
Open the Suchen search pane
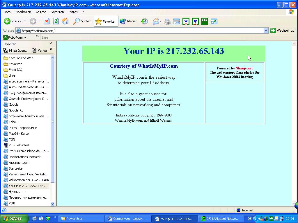[x=82, y=21]
